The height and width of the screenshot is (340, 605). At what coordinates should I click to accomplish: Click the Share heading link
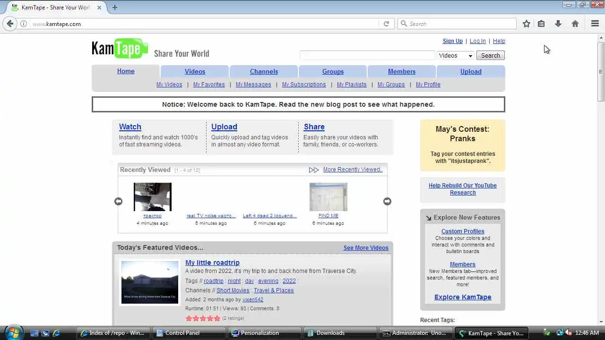click(314, 127)
